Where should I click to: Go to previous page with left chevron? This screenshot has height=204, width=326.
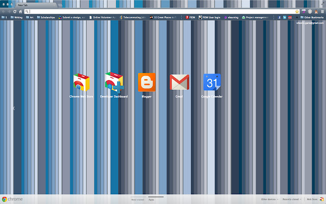(14, 108)
